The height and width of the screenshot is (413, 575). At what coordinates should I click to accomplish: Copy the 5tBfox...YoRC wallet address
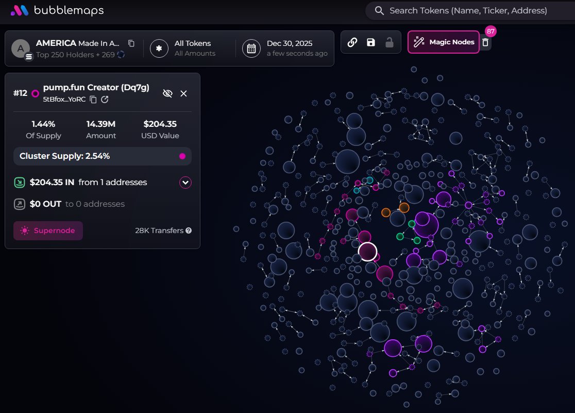pos(93,100)
